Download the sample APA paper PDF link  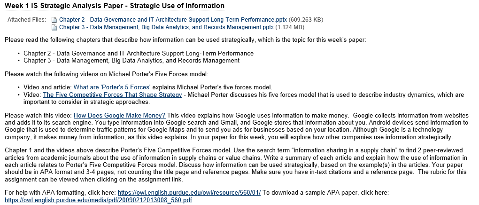point(98,200)
